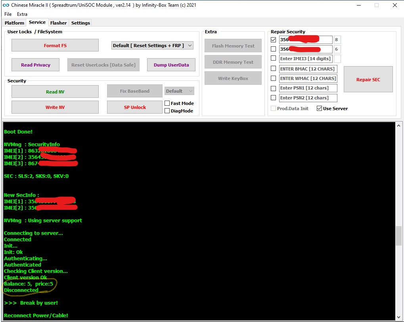Image resolution: width=404 pixels, height=322 pixels.
Task: Click the '>>> Break by user!' log line
Action: point(31,303)
